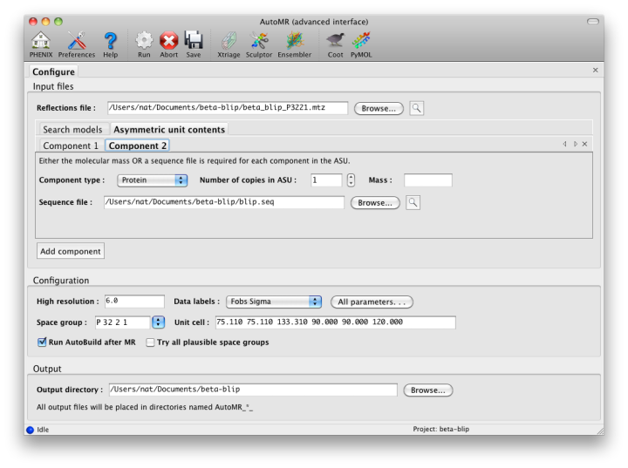Save using the floppy disk icon

point(194,41)
